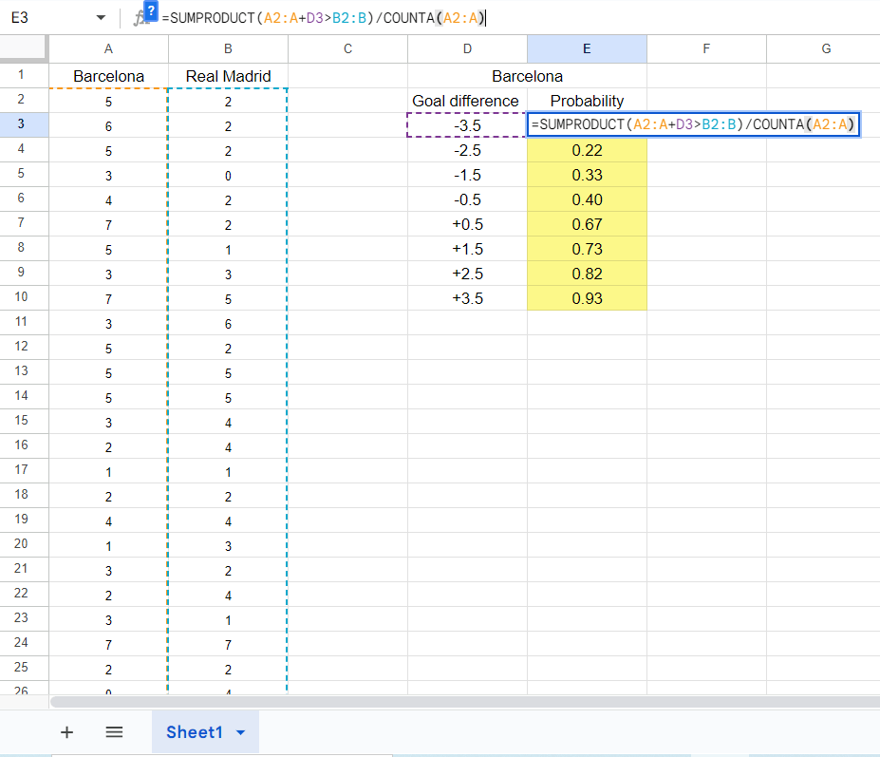Click cell A24 containing 7
Screen dimensions: 880x757
(108, 644)
